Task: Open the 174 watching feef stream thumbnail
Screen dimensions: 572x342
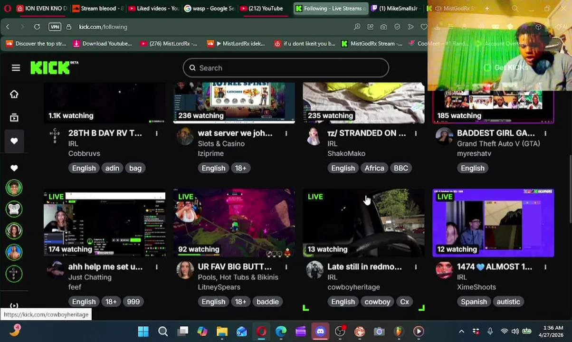Action: point(105,223)
